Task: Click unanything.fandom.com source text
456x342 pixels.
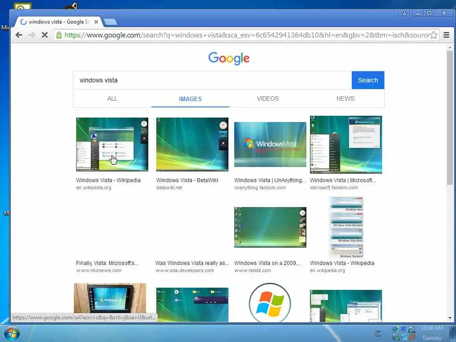Action: 260,188
